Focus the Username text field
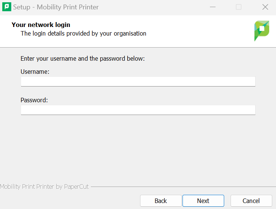276x209 pixels. 138,81
